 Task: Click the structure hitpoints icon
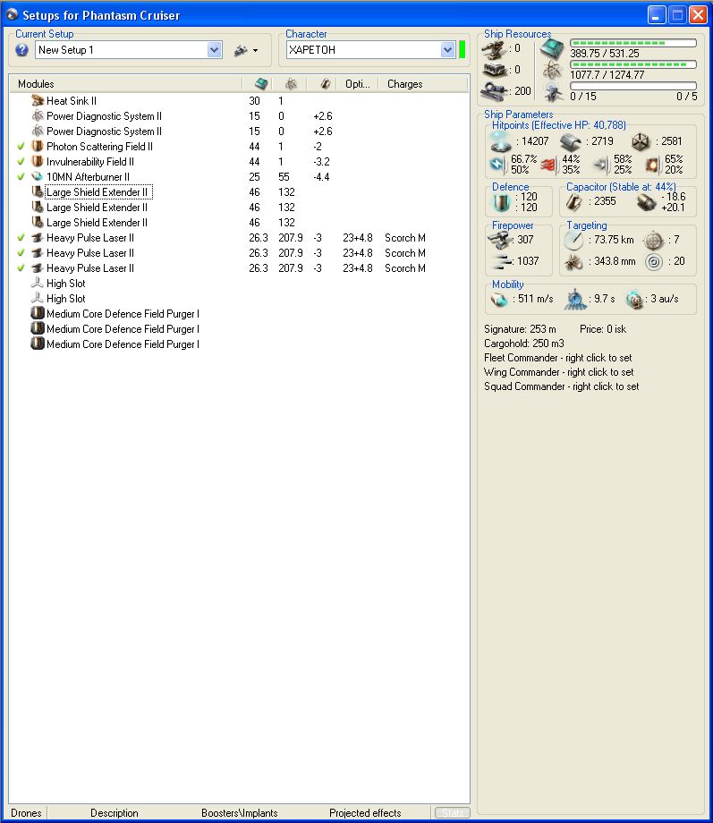pos(641,141)
